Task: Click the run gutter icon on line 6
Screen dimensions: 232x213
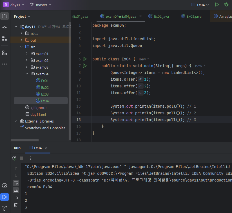Action: (85, 59)
